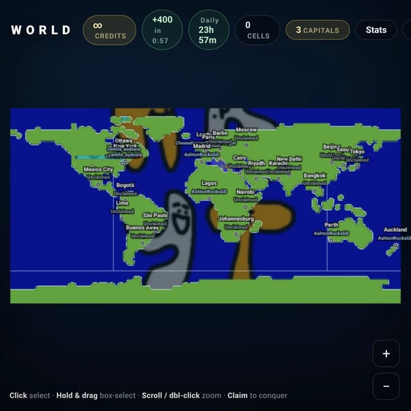The image size is (411, 411).
Task: Select the Ottawa capital label
Action: click(x=123, y=140)
